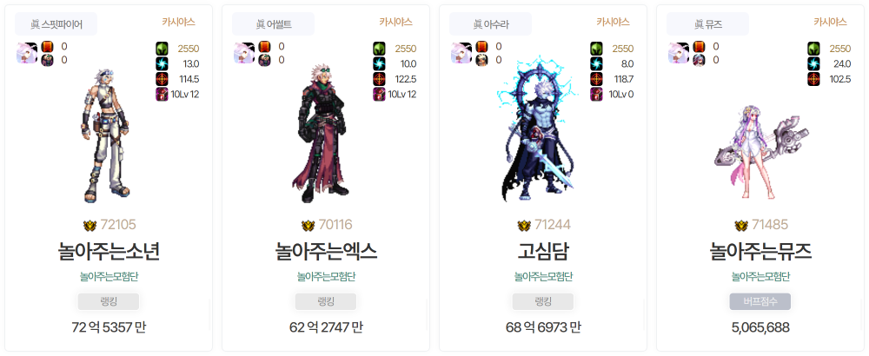Open the 놀아주는모험단 link on 고심담 card
This screenshot has height=356, width=869.
click(543, 276)
